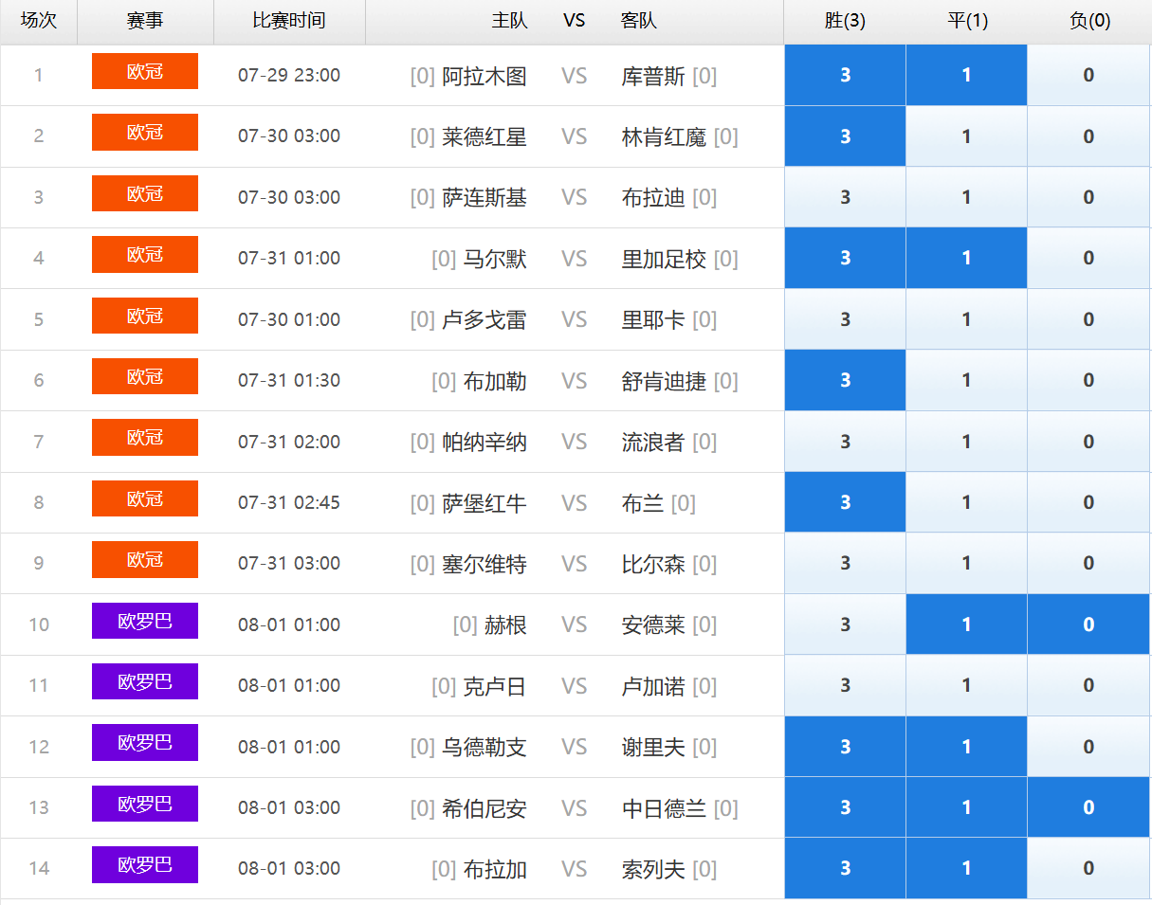Select win (3) for 帕纳辛纳 vs 流浪者
Screen dimensions: 1152x905
point(845,442)
